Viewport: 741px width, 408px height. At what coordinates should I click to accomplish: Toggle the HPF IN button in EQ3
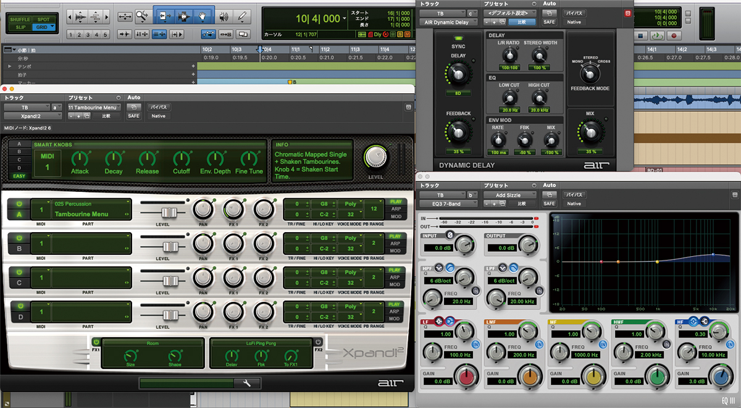(x=475, y=290)
